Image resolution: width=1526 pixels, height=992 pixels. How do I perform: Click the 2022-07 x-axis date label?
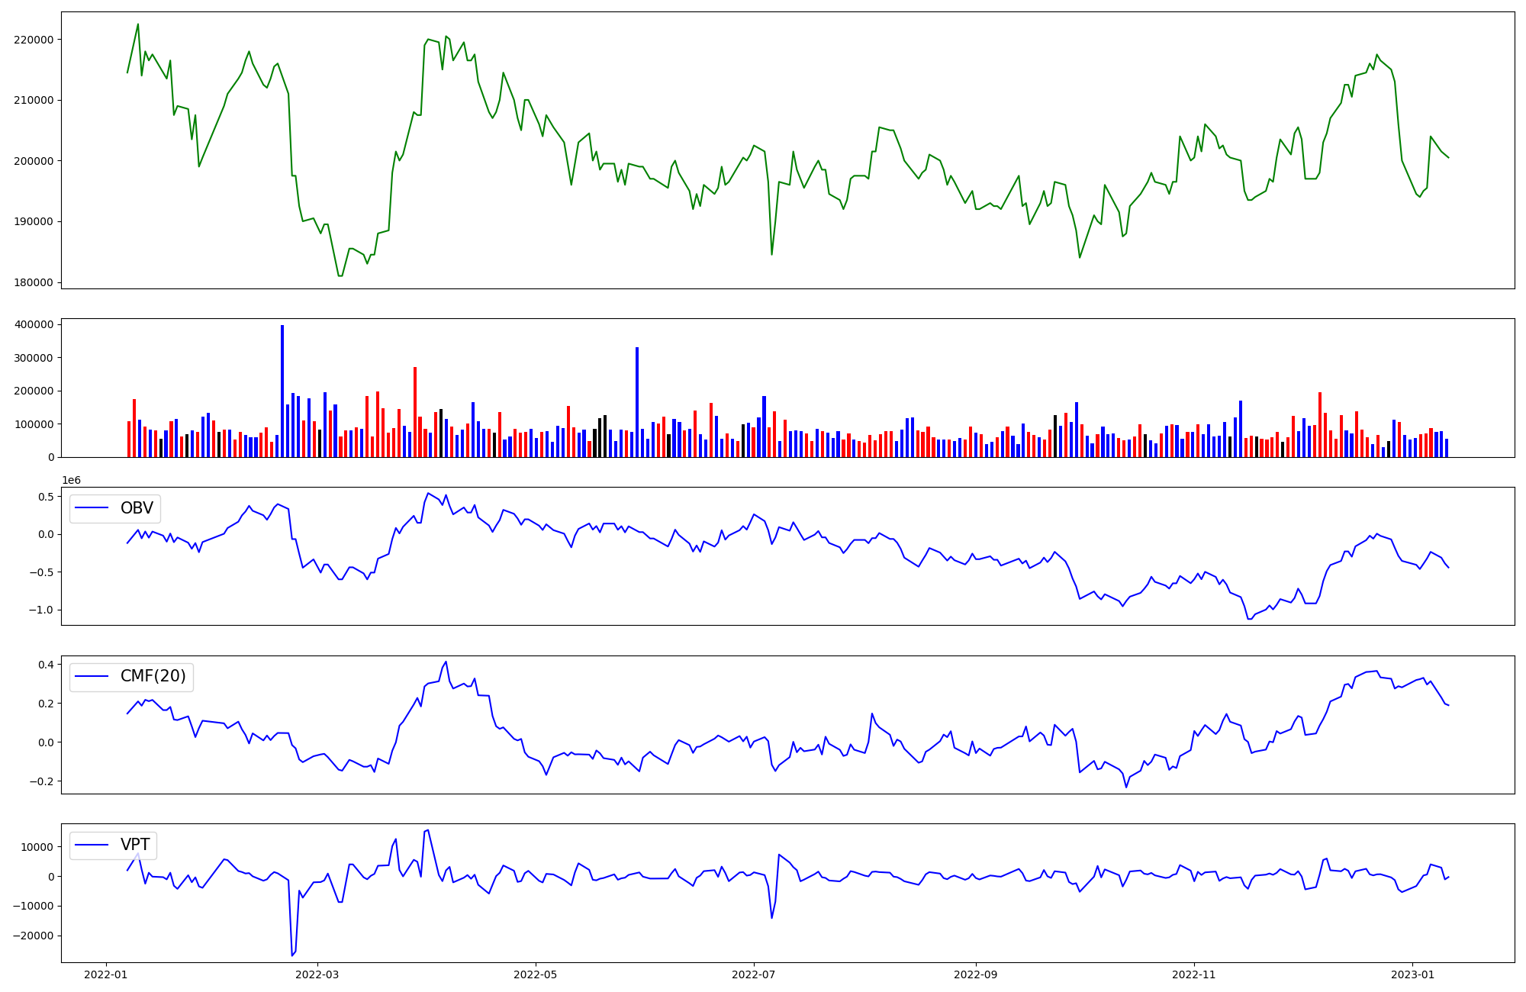coord(753,974)
